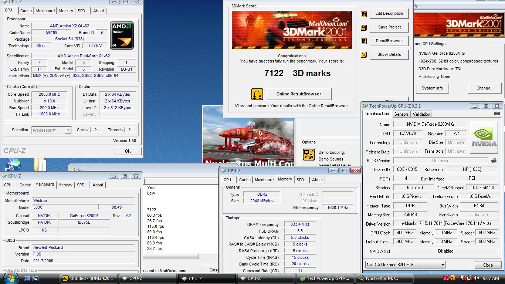Switch to TechPowerUp GPU-Z taskbar item

[326, 278]
